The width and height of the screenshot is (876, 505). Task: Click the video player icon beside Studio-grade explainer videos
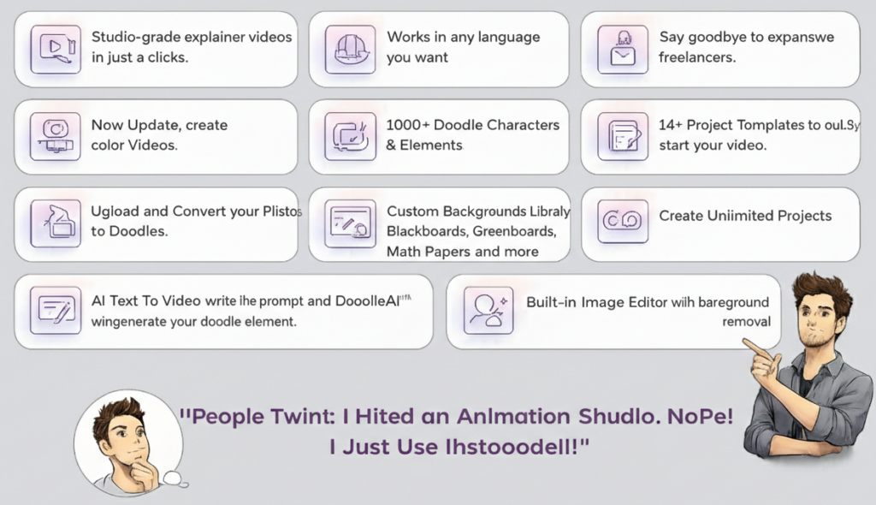click(56, 49)
